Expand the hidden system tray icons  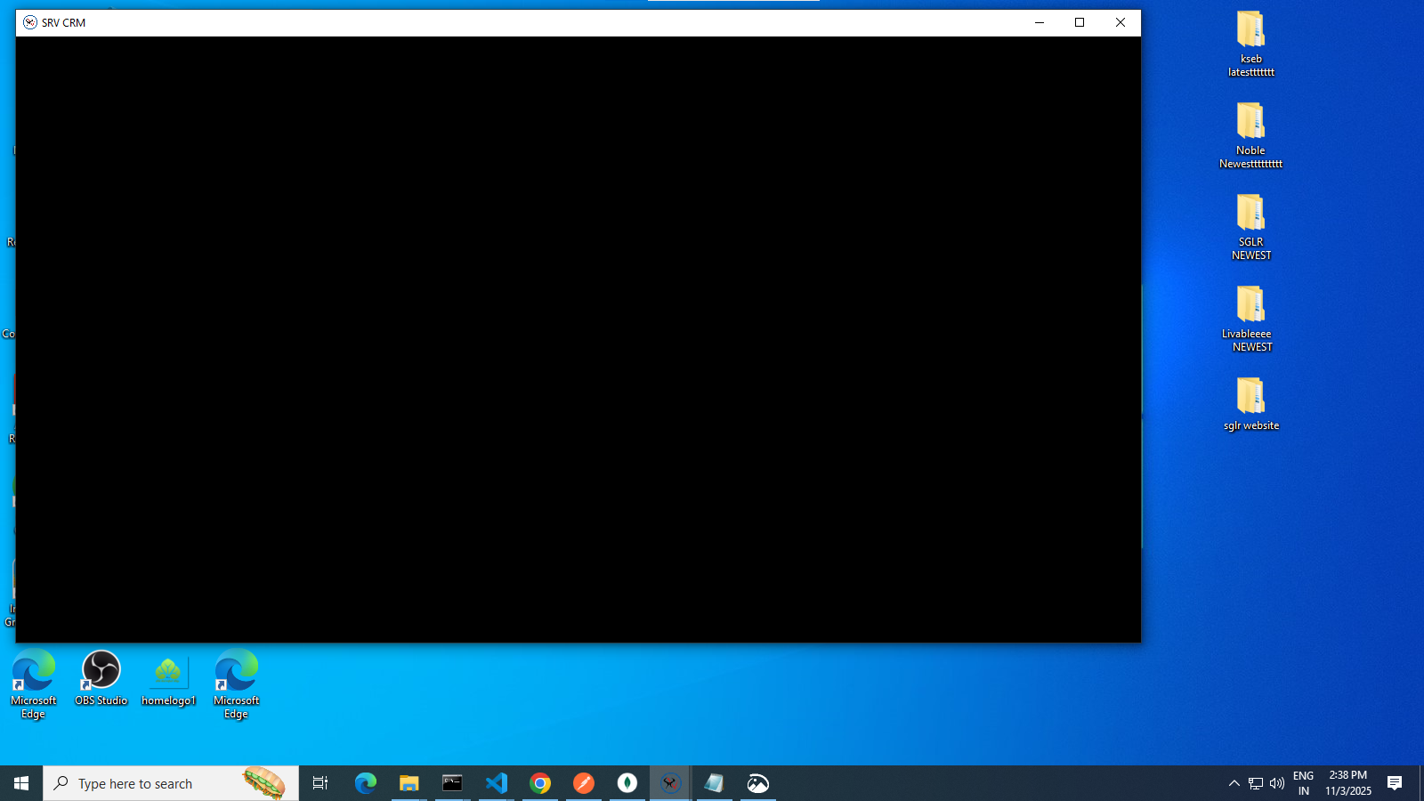tap(1234, 783)
